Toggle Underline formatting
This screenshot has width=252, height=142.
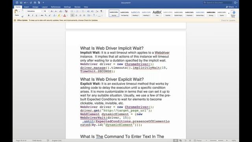click(37, 15)
